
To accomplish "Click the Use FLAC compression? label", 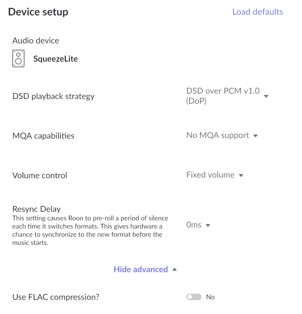I will pyautogui.click(x=56, y=297).
